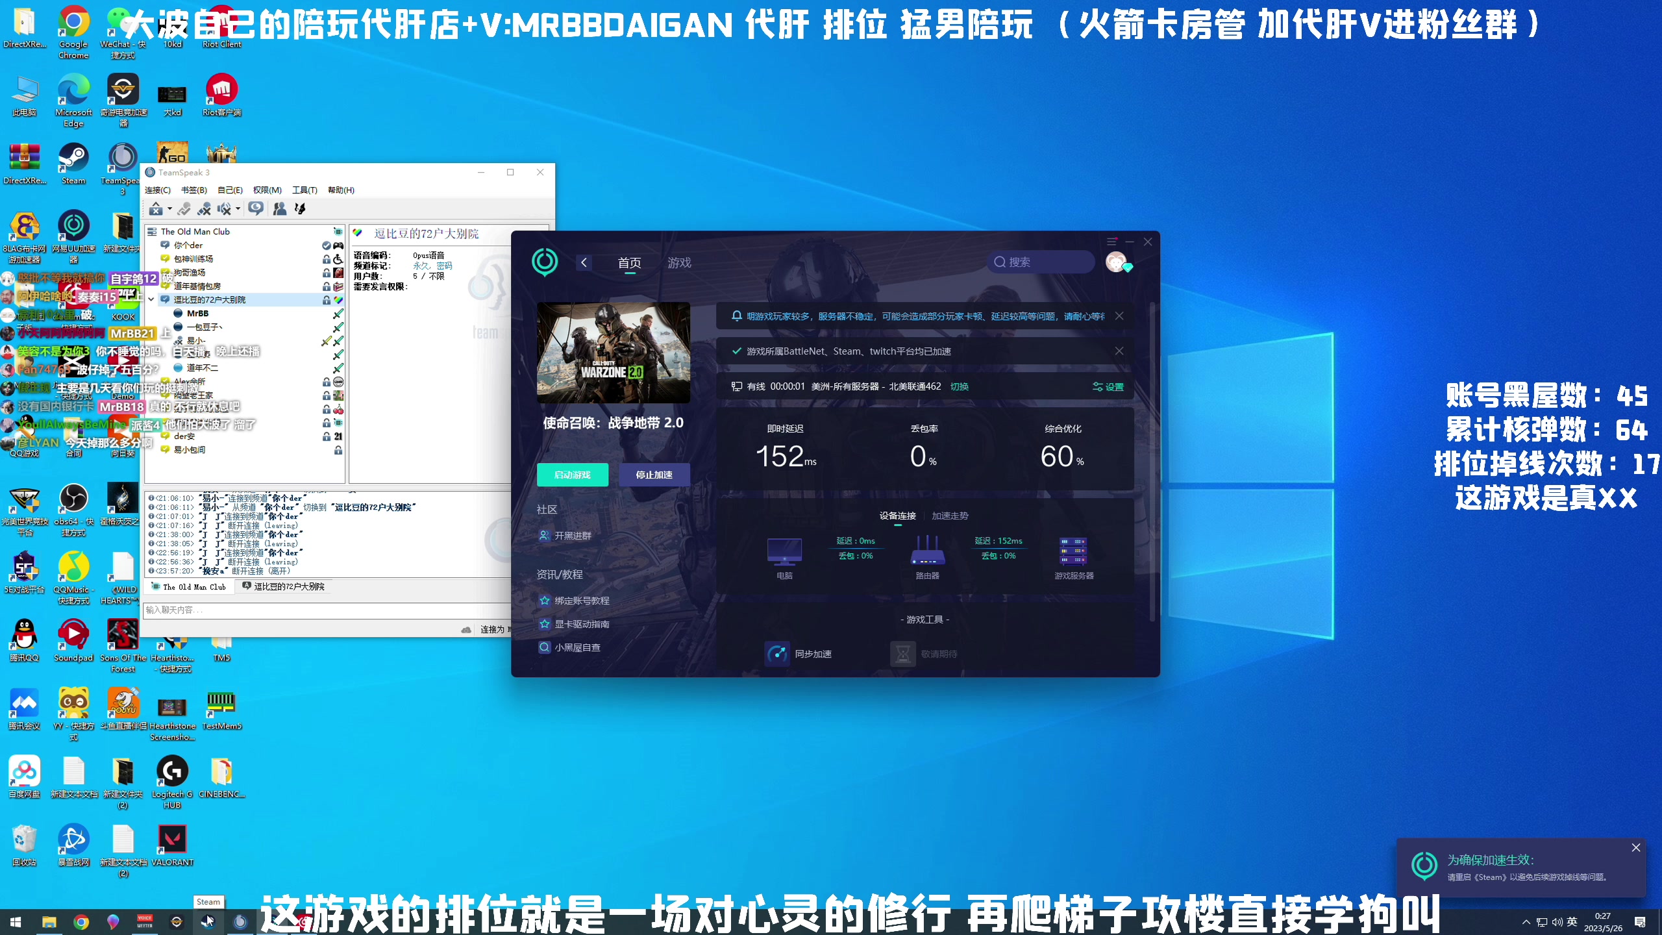This screenshot has height=935, width=1662.
Task: Open the TeamSpeak contacts toolbar icon
Action: coord(280,208)
